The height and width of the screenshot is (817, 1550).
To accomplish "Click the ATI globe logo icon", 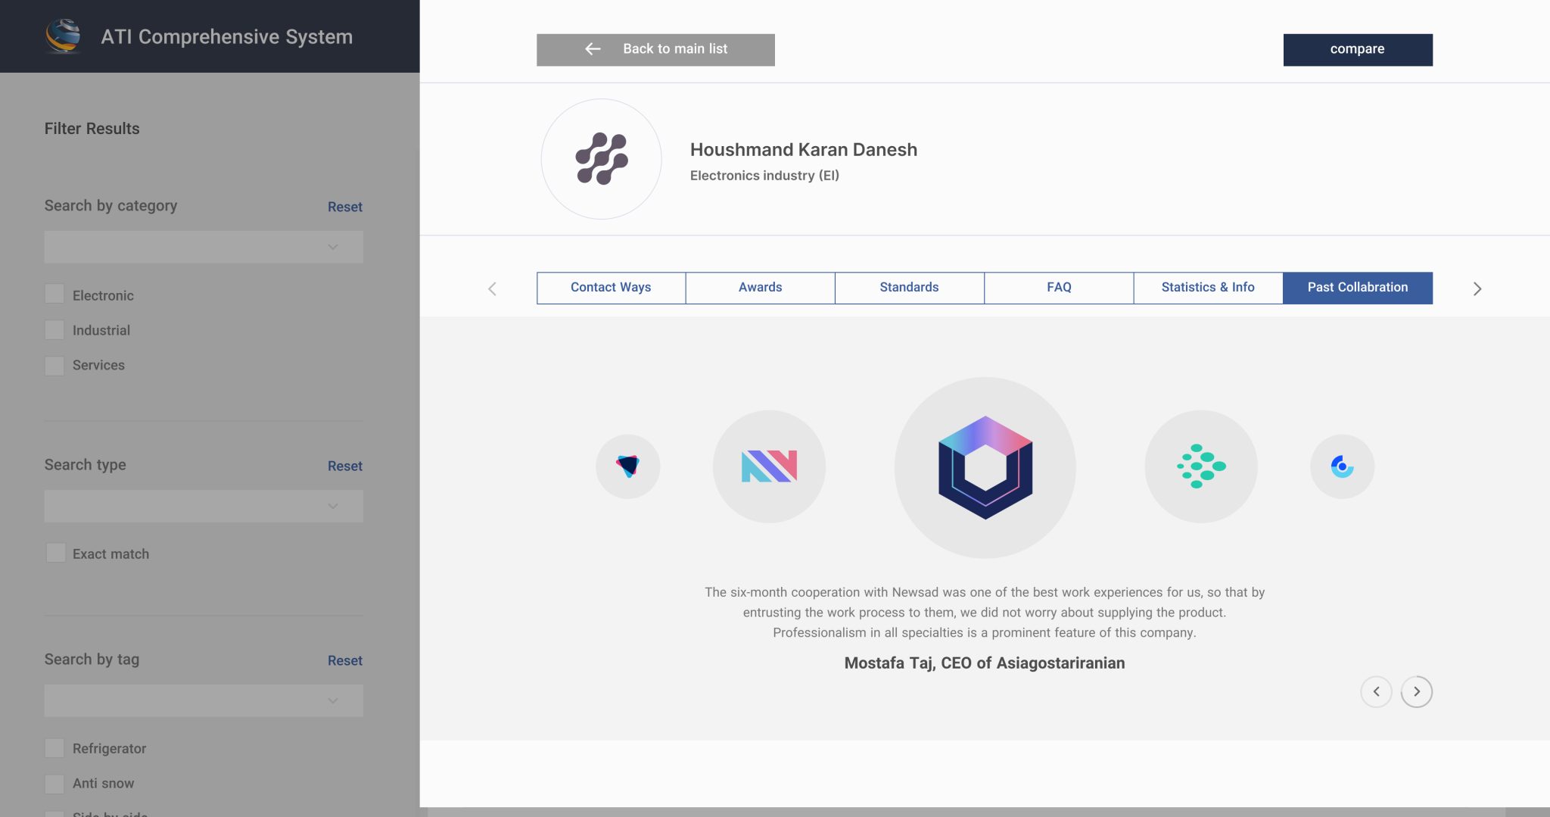I will pyautogui.click(x=63, y=36).
